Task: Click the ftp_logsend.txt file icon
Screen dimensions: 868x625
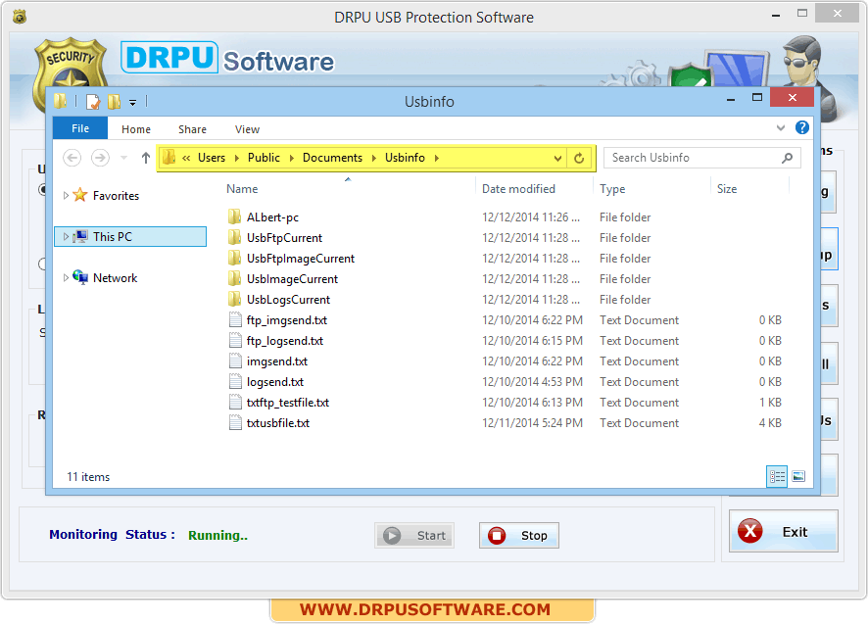Action: tap(235, 341)
